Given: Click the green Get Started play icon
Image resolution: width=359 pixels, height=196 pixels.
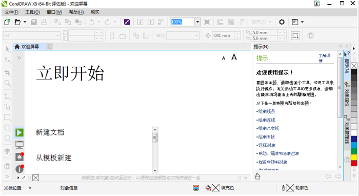Looking at the screenshot, I should (x=19, y=132).
